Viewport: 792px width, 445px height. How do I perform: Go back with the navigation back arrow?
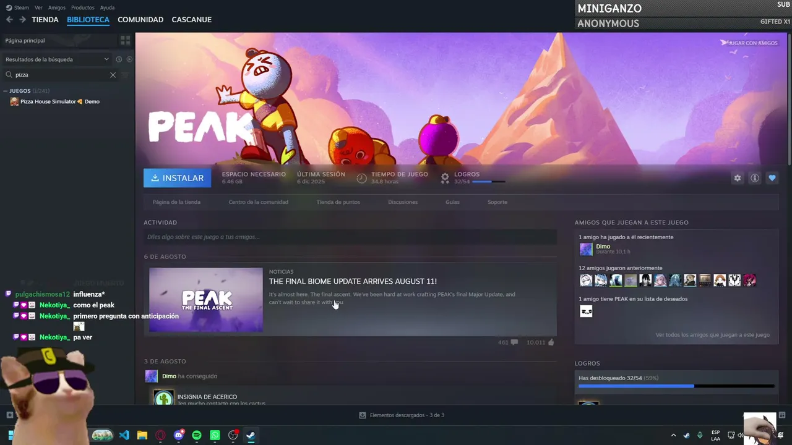click(x=9, y=20)
